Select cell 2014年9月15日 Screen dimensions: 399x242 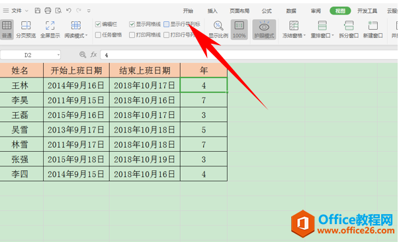(x=76, y=174)
